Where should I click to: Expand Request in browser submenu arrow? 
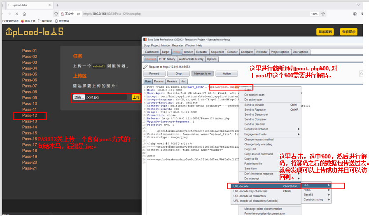(x=299, y=129)
